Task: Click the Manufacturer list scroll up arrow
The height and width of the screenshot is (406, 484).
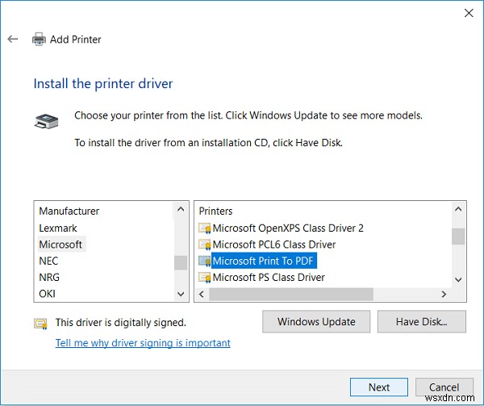Action: [x=181, y=210]
